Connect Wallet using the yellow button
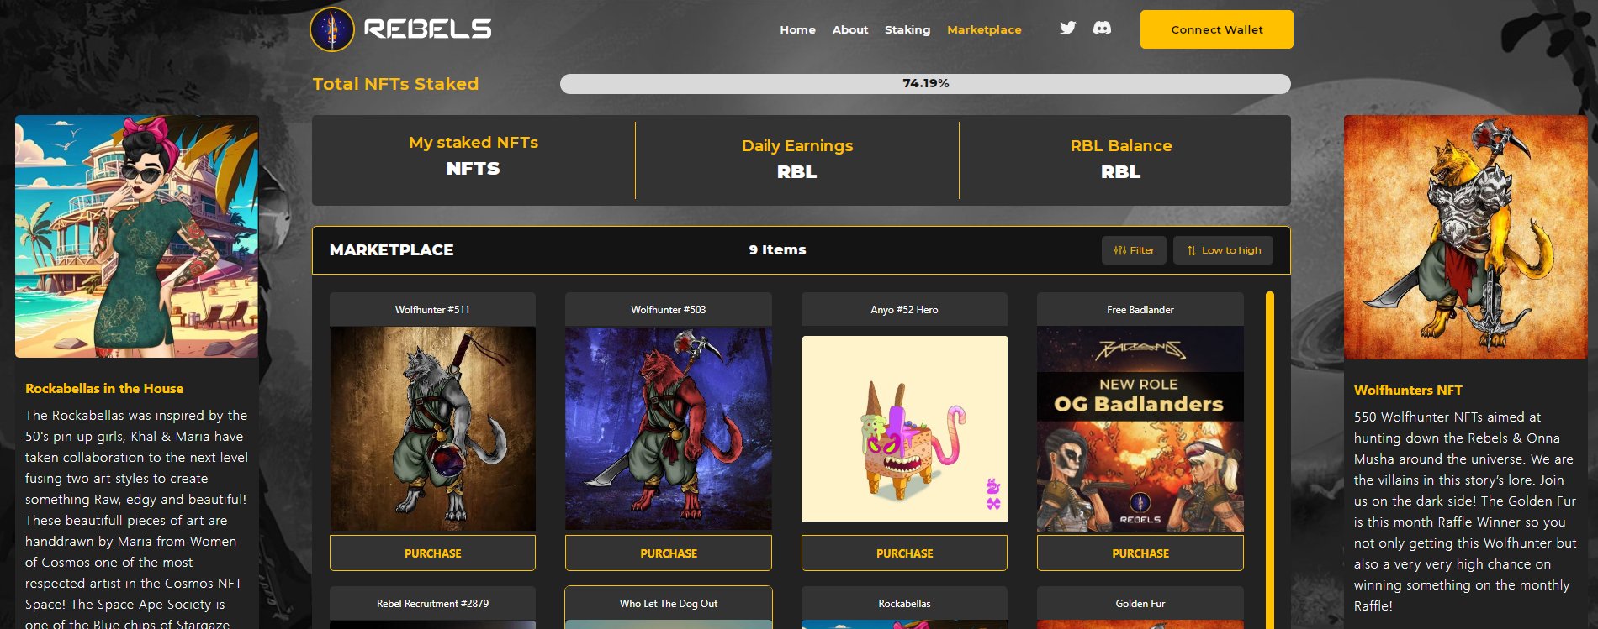Viewport: 1598px width, 629px height. [1216, 29]
